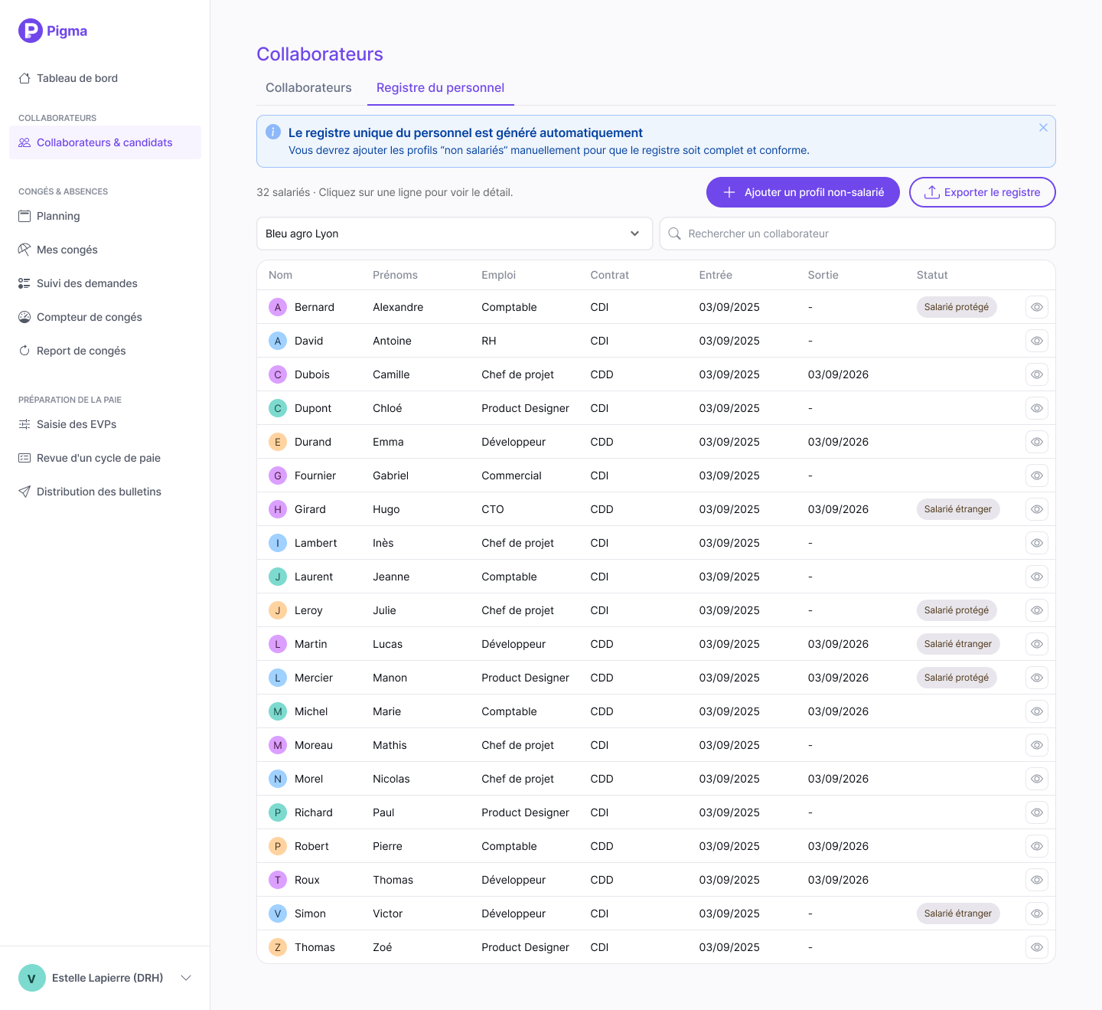The width and height of the screenshot is (1102, 1010).
Task: Click Thomas Zoé avatar letter Z
Action: [x=278, y=947]
